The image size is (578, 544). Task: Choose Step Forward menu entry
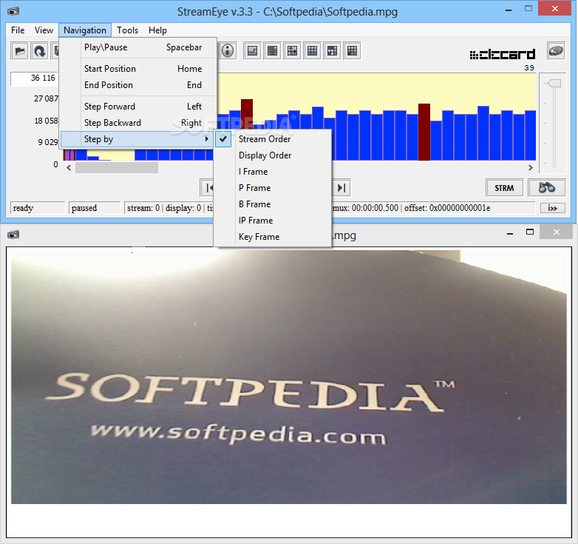(x=138, y=107)
